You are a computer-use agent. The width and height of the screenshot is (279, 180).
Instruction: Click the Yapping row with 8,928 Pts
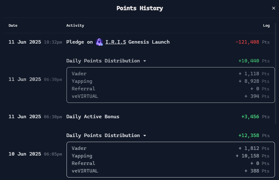(170, 81)
